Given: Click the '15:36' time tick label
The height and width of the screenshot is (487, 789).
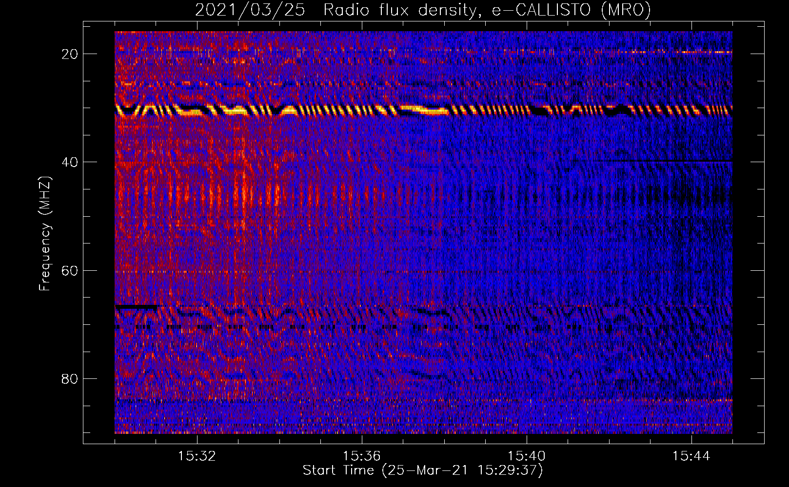Looking at the screenshot, I should coord(362,456).
